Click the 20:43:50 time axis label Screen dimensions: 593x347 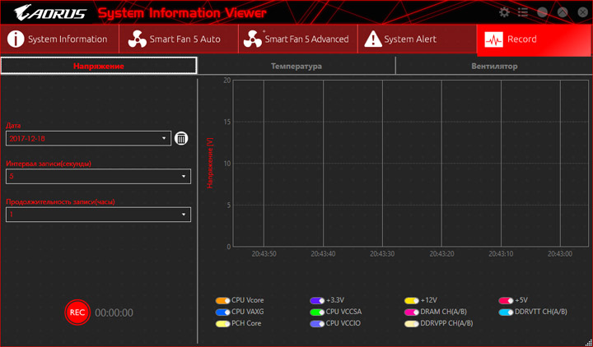pos(264,254)
